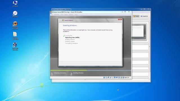Viewport: 180px width, 101px height.
Task: Click the VM preview thumbnail in Manager
Action: (x=139, y=32)
